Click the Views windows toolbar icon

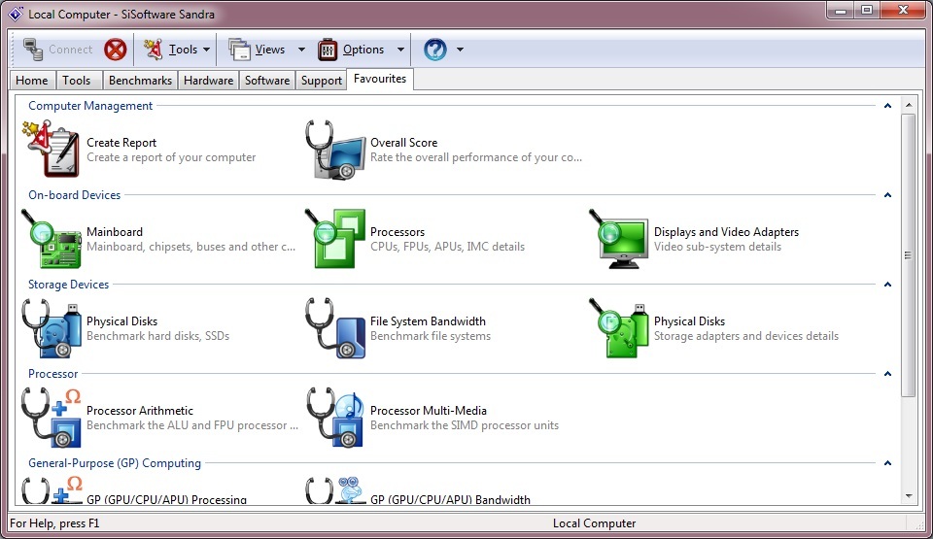(x=240, y=50)
